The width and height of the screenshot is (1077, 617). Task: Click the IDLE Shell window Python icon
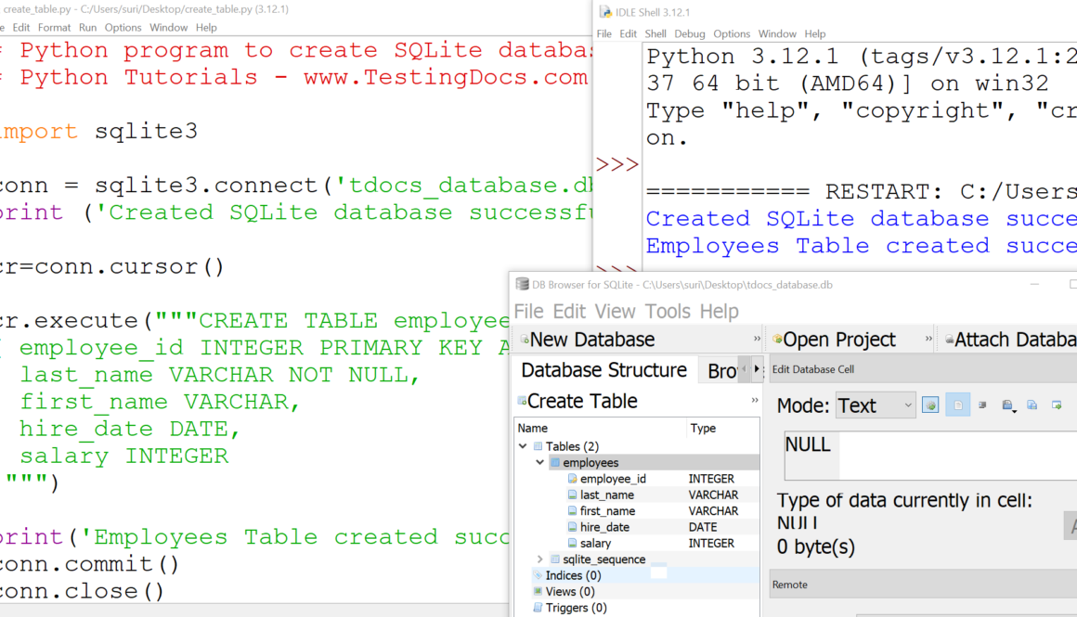tap(604, 12)
